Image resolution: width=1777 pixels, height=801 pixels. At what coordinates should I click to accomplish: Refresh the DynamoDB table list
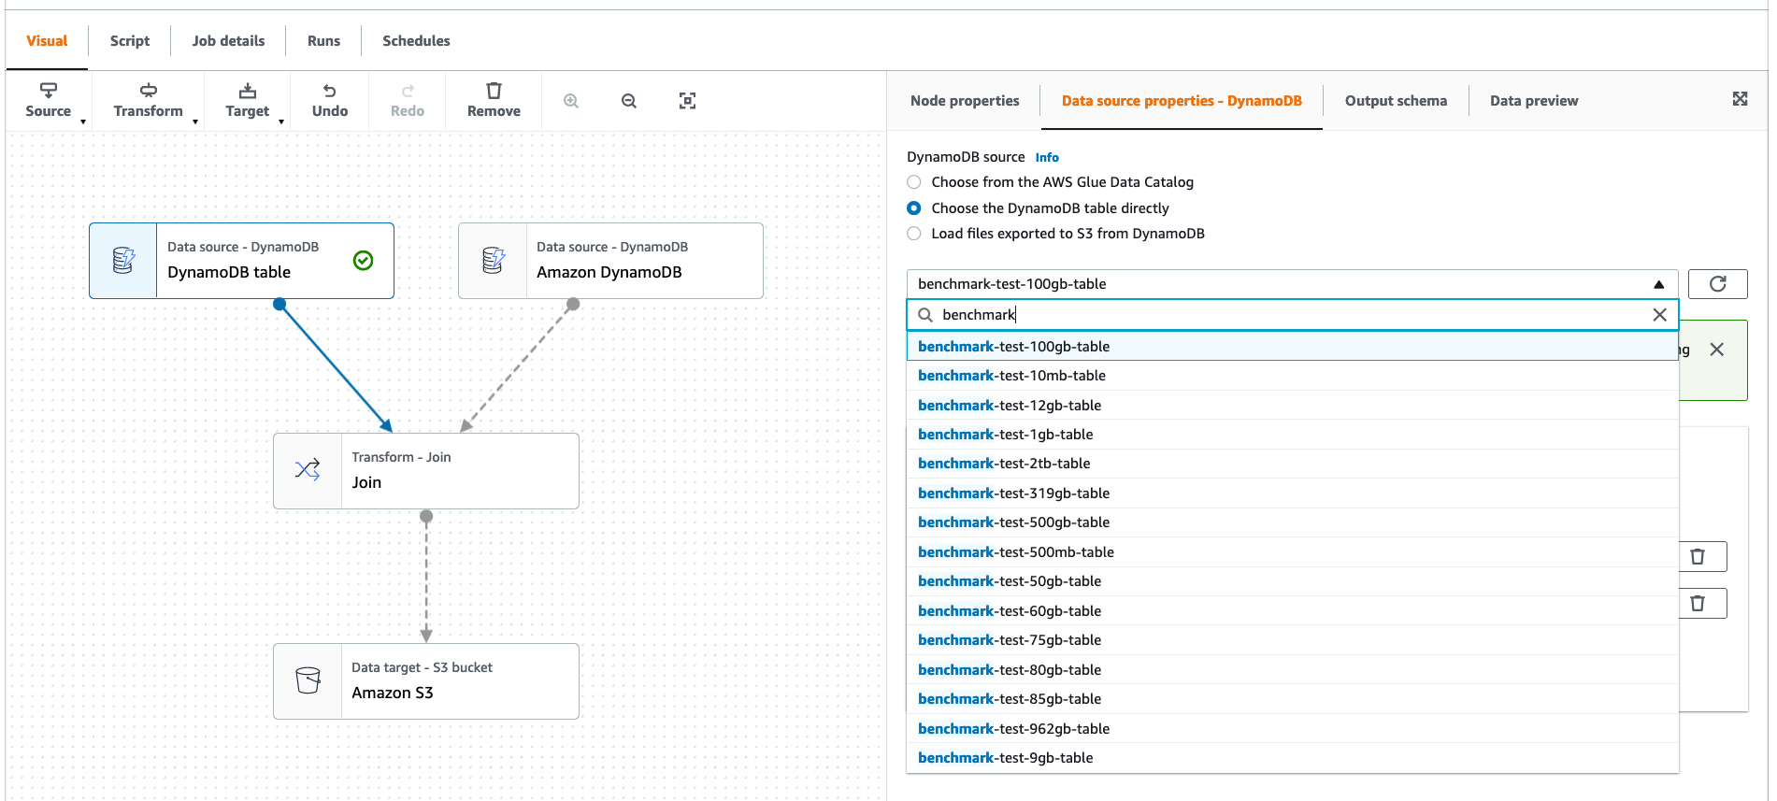(x=1717, y=284)
